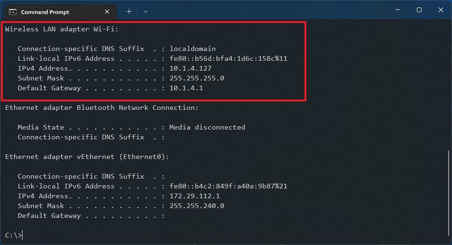Image resolution: width=452 pixels, height=245 pixels.
Task: Close the Command Prompt tab
Action: 109,11
